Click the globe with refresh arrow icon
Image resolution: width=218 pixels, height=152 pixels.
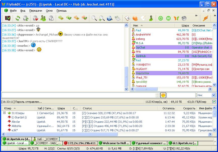click(26, 18)
